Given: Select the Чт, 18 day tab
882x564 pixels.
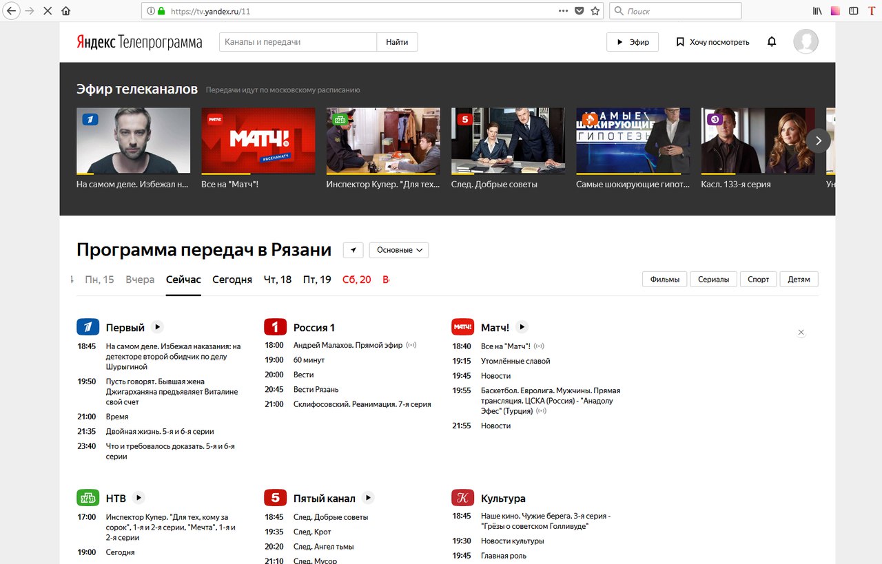Looking at the screenshot, I should pyautogui.click(x=278, y=280).
